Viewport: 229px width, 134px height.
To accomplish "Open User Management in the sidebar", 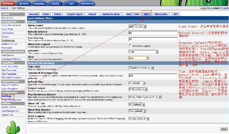I will [10, 111].
